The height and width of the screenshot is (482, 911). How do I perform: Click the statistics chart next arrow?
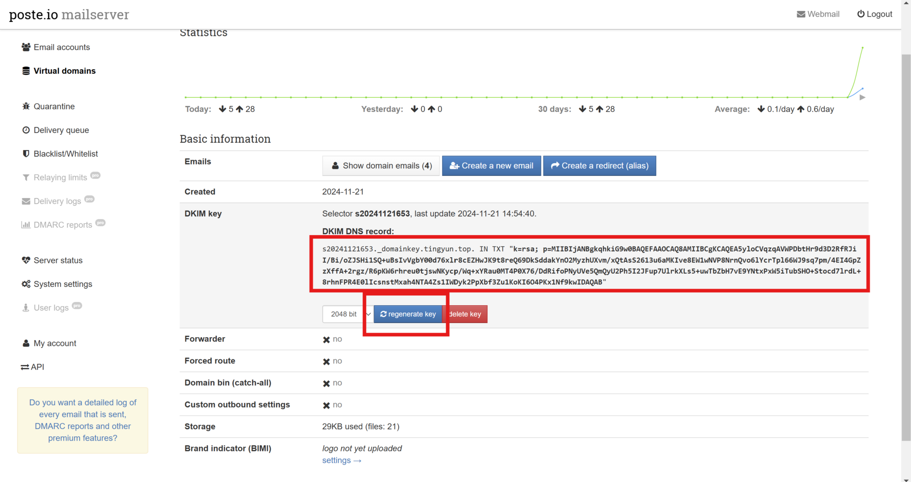[862, 97]
